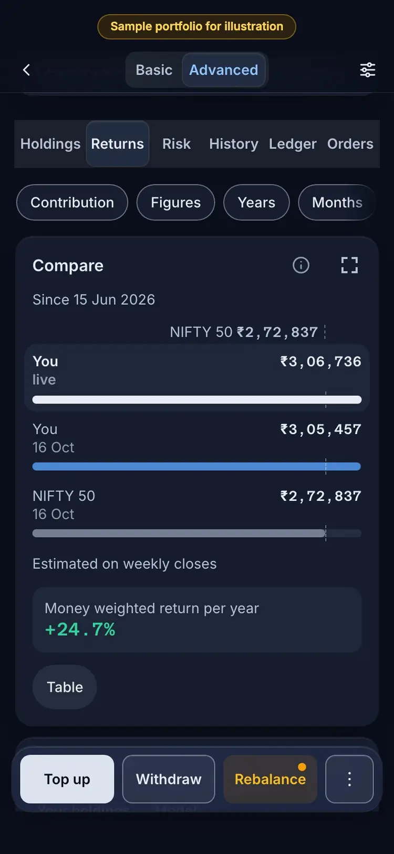Viewport: 394px width, 854px height.
Task: Switch to Advanced view mode
Action: [224, 69]
